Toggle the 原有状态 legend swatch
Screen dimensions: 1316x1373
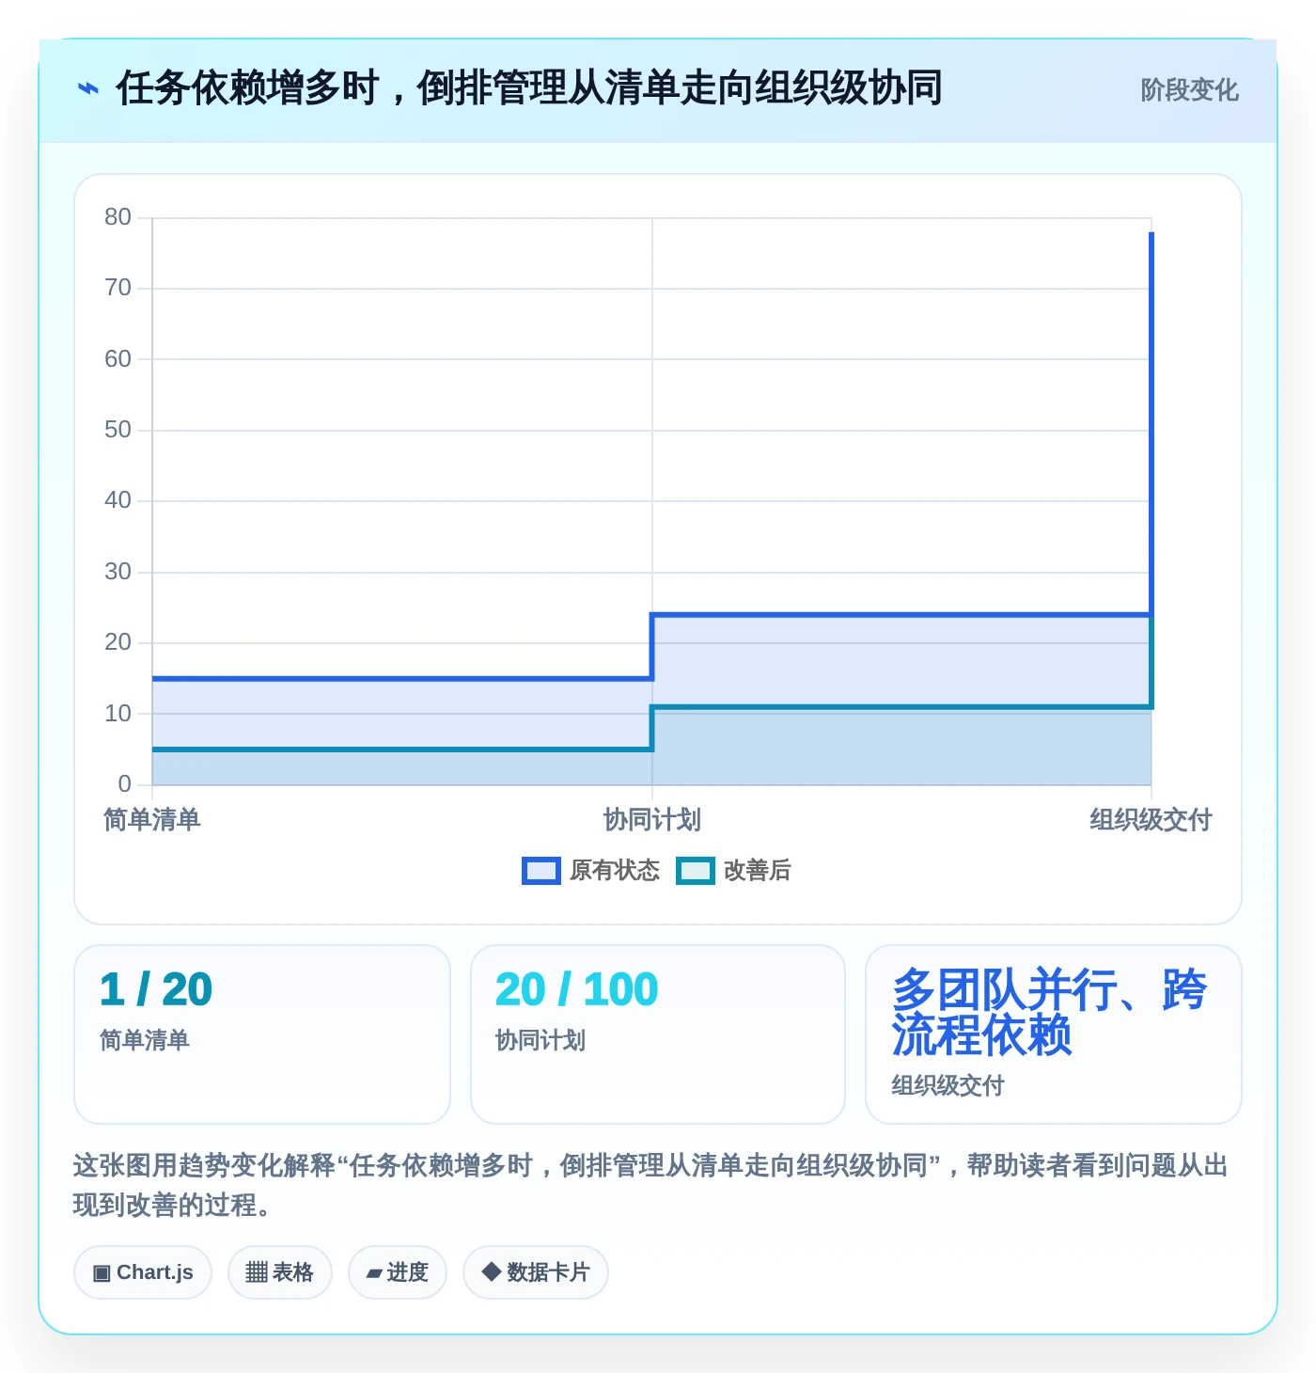coord(540,871)
